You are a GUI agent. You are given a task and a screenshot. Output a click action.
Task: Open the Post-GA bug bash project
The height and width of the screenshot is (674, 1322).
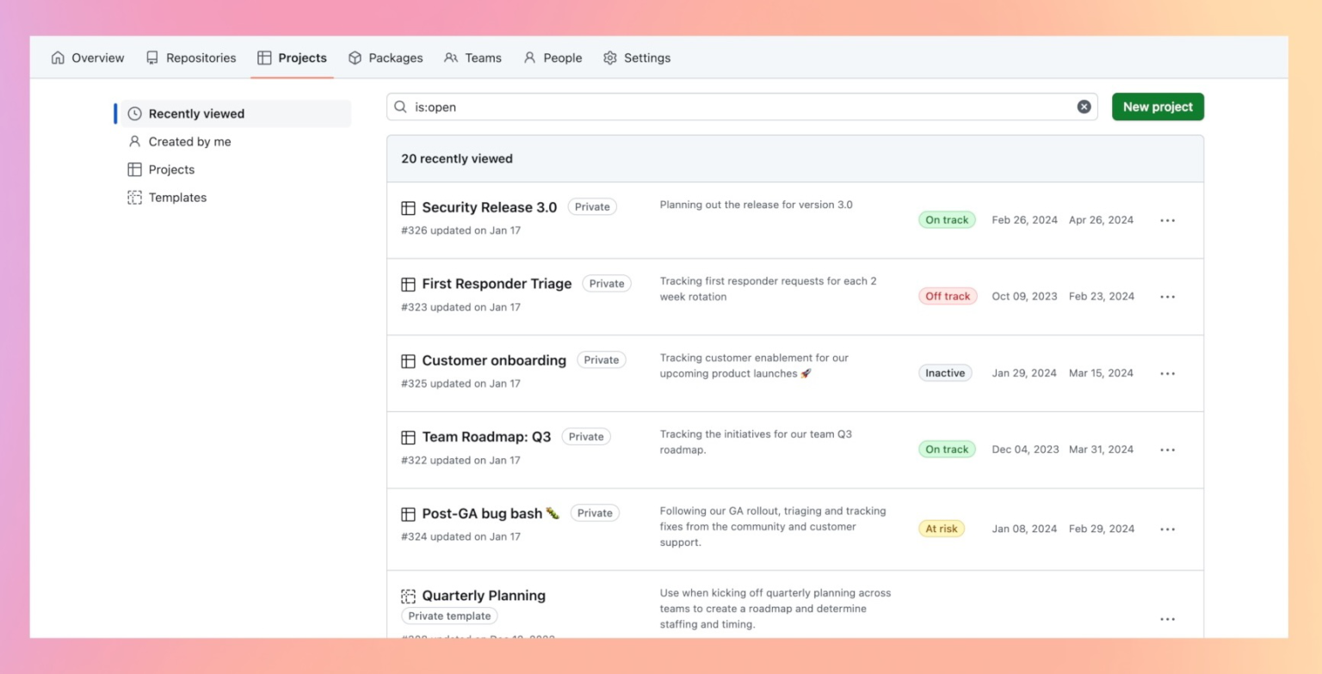(491, 513)
